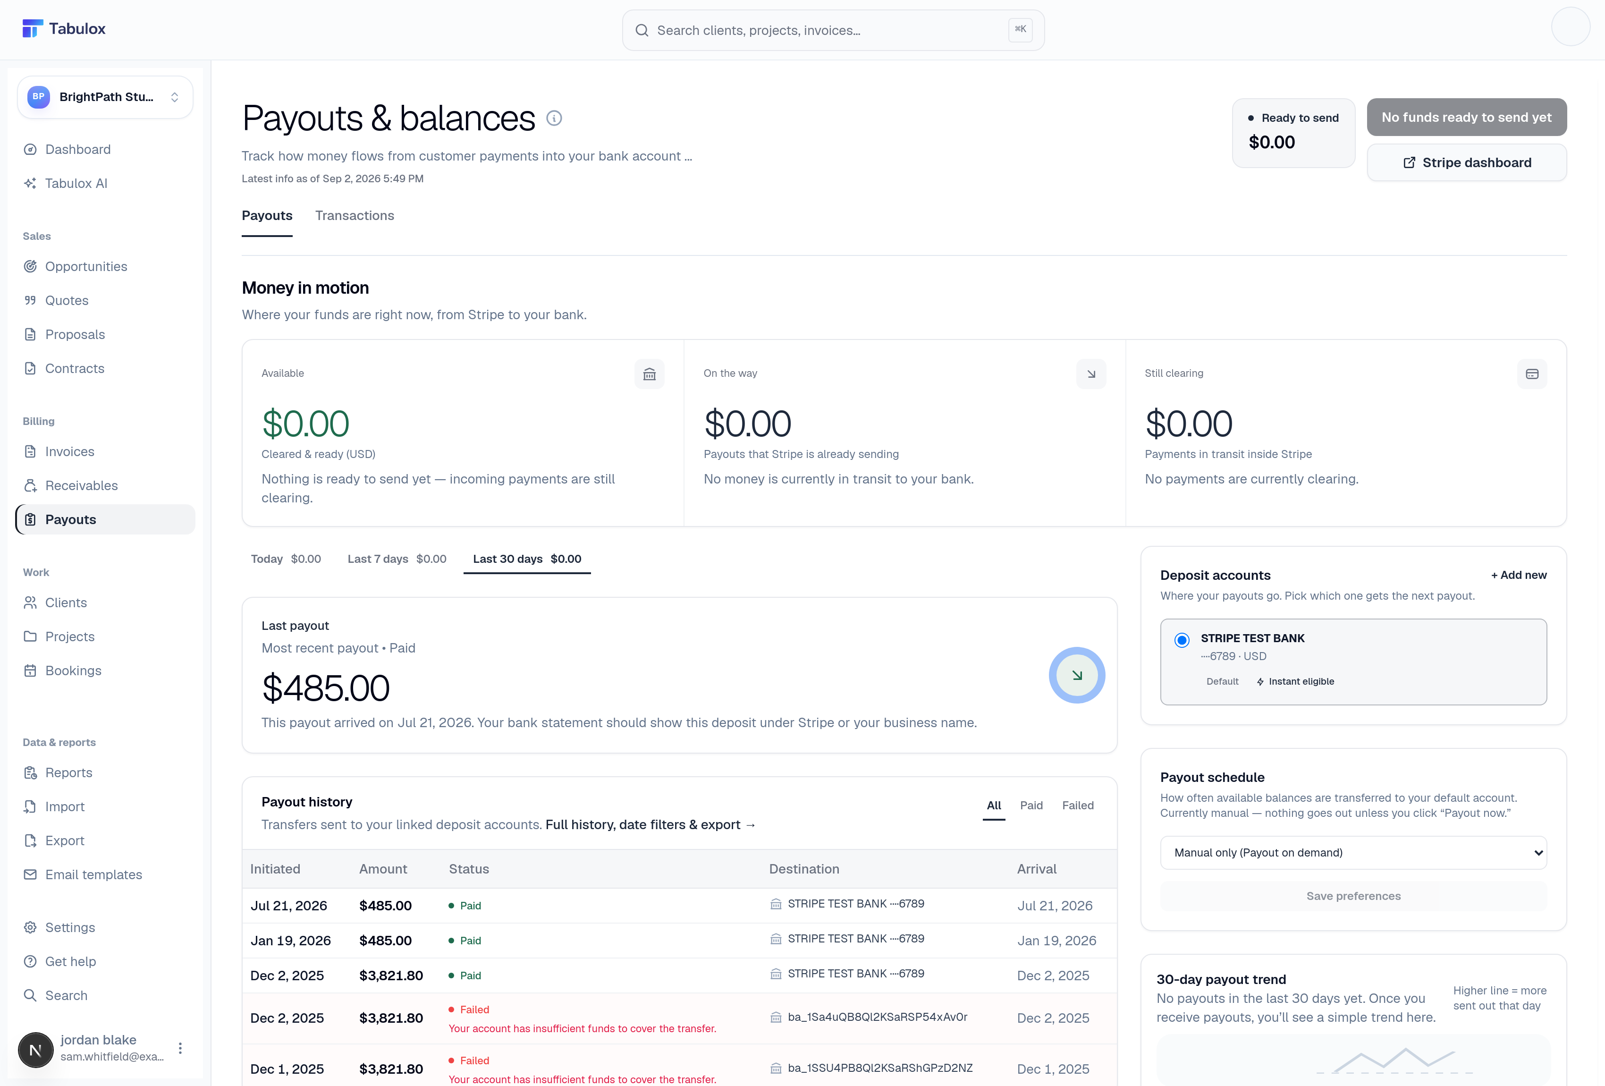Click the Jul 21, 2026 initiated cell
Viewport: 1605px width, 1086px height.
289,906
